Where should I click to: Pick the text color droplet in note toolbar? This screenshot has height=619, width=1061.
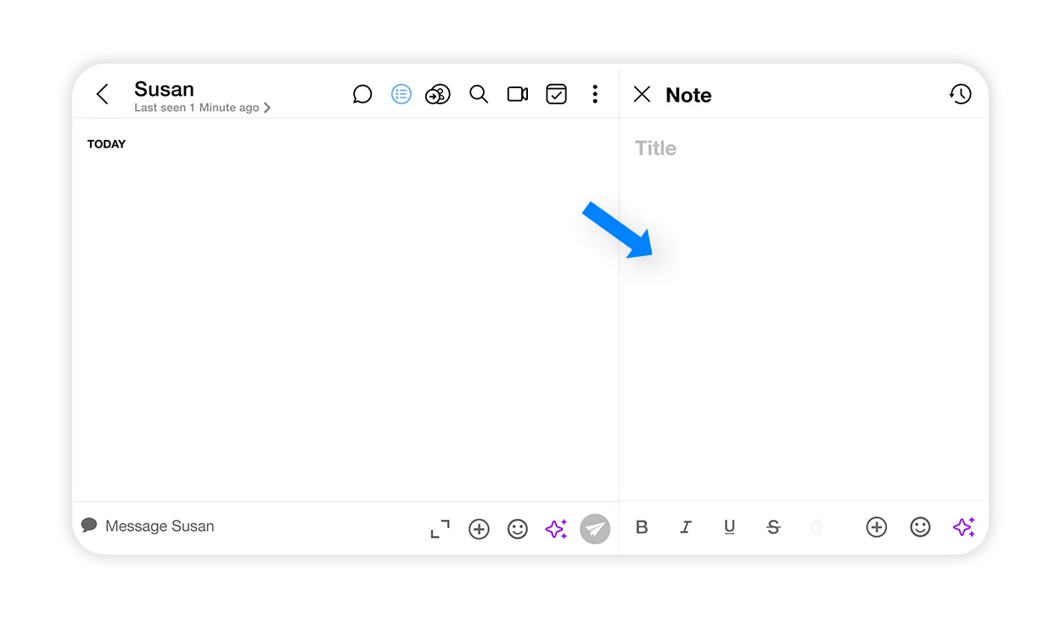click(817, 527)
